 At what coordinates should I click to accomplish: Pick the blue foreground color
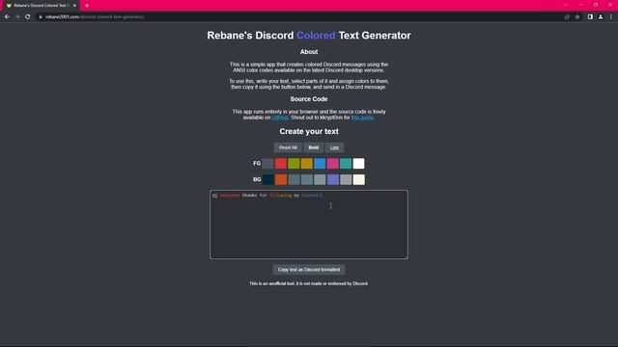tap(320, 163)
